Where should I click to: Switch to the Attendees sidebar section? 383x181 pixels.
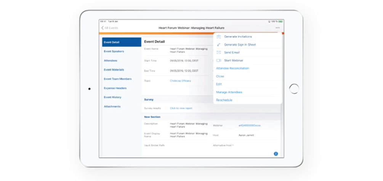click(x=111, y=60)
